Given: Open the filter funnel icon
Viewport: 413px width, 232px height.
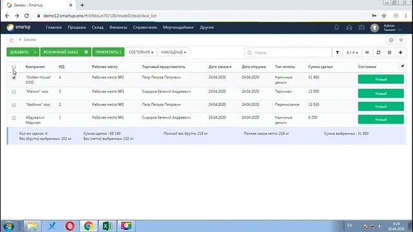Looking at the screenshot, I should pyautogui.click(x=337, y=52).
